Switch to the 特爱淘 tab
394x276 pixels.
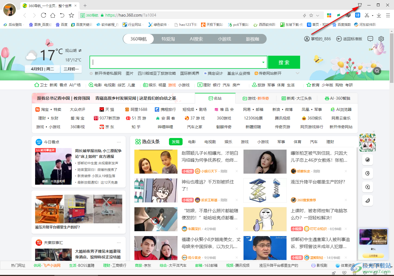pos(168,39)
